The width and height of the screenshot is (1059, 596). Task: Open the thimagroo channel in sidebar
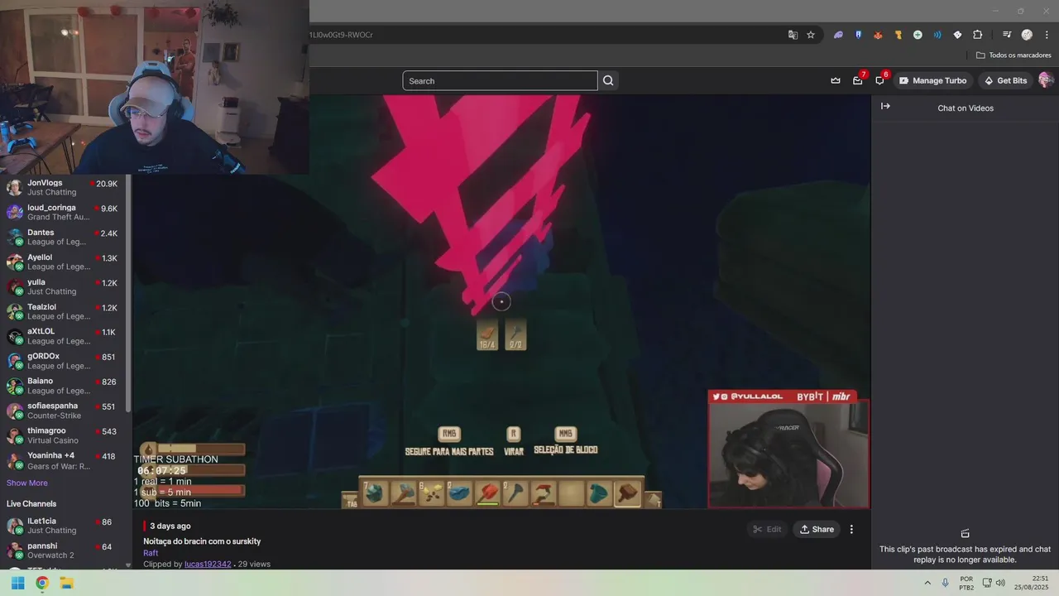coord(63,435)
